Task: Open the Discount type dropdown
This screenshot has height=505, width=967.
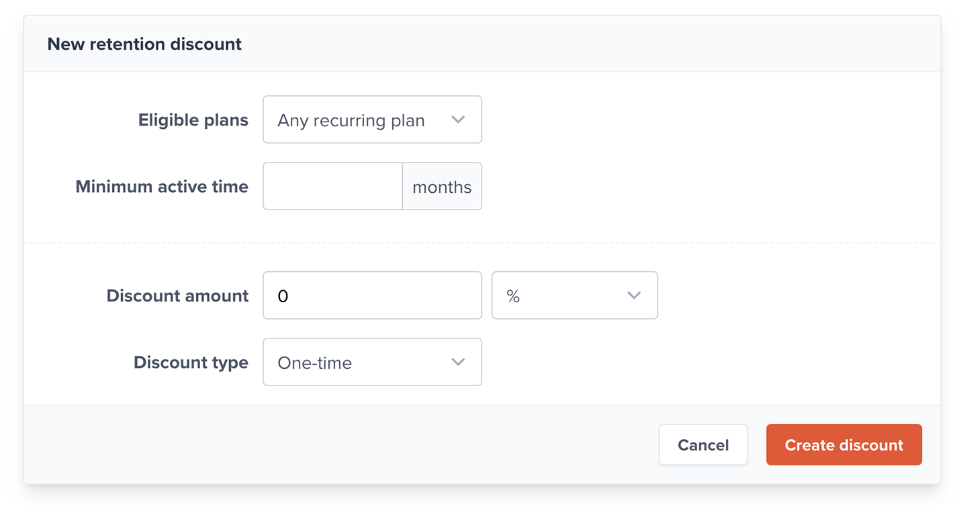Action: pyautogui.click(x=372, y=363)
